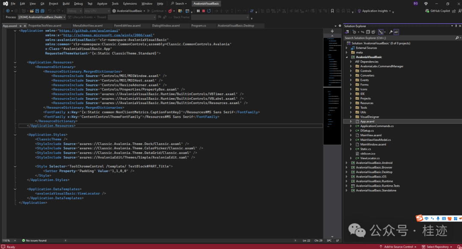Open the Debug menu

click(78, 3)
